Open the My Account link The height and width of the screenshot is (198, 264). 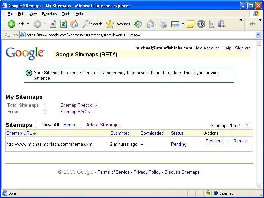tap(208, 48)
